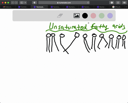The image size is (128, 103).
Task: Show the tab overview grid
Action: tap(124, 3)
